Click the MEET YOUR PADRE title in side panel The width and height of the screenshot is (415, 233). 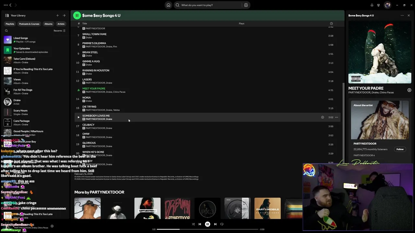[366, 88]
